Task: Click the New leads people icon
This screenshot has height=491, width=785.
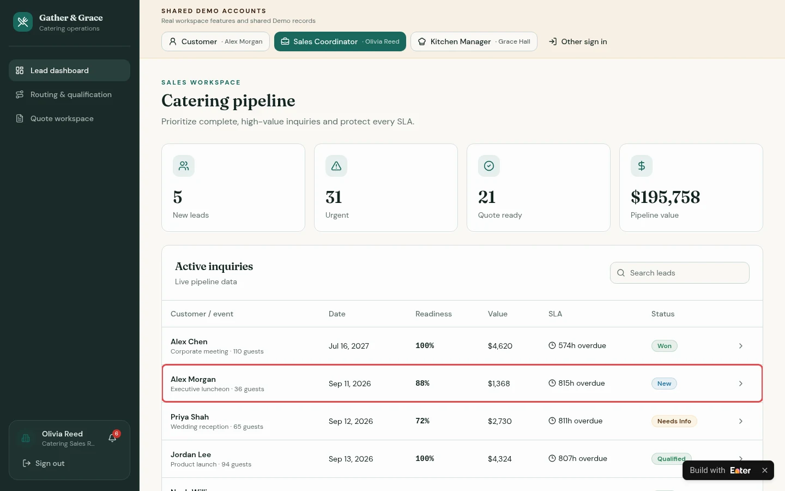Action: 184,166
